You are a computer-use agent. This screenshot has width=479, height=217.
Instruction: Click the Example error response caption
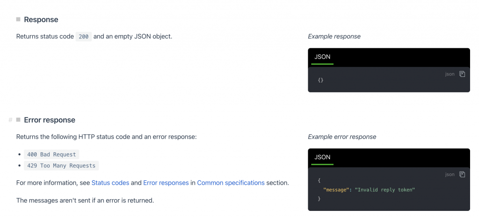(342, 137)
